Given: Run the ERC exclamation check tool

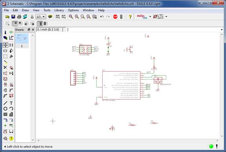Looking at the screenshot, I should point(11,139).
